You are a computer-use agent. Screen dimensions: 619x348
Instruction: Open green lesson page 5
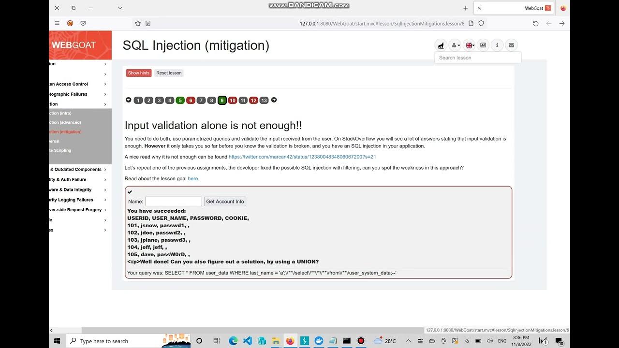click(180, 101)
